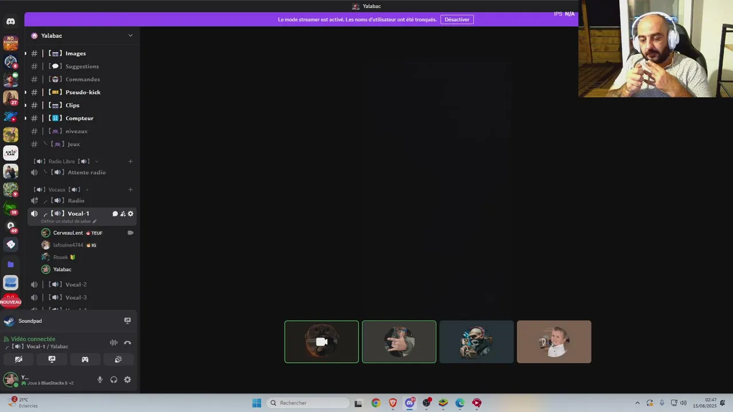
Task: Expand the Yalabac server menu
Action: point(130,35)
